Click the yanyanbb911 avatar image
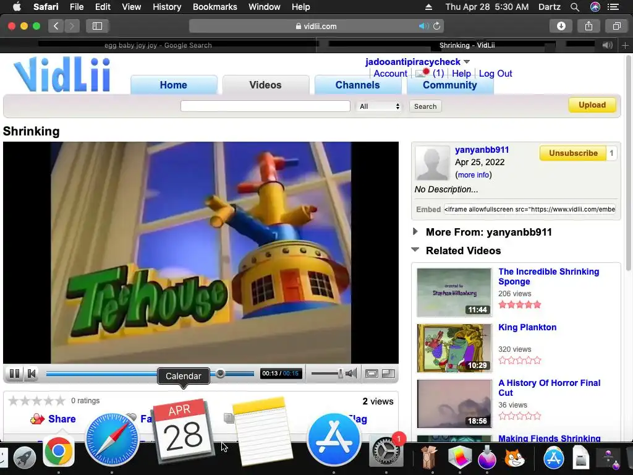Screen dimensions: 633x475 (432, 163)
